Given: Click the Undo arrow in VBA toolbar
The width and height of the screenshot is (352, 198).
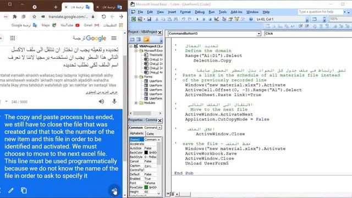Looking at the screenshot, I should (183, 19).
